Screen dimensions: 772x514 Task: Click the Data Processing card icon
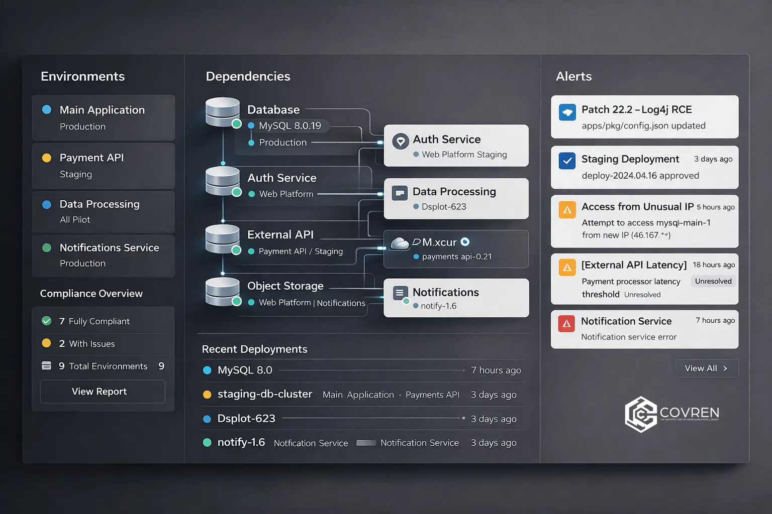coord(400,193)
